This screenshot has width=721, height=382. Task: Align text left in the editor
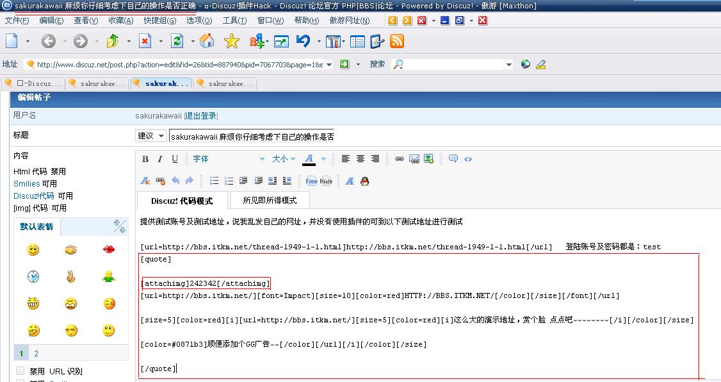pos(346,159)
